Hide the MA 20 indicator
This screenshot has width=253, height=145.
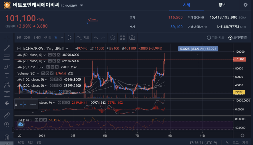point(50,61)
